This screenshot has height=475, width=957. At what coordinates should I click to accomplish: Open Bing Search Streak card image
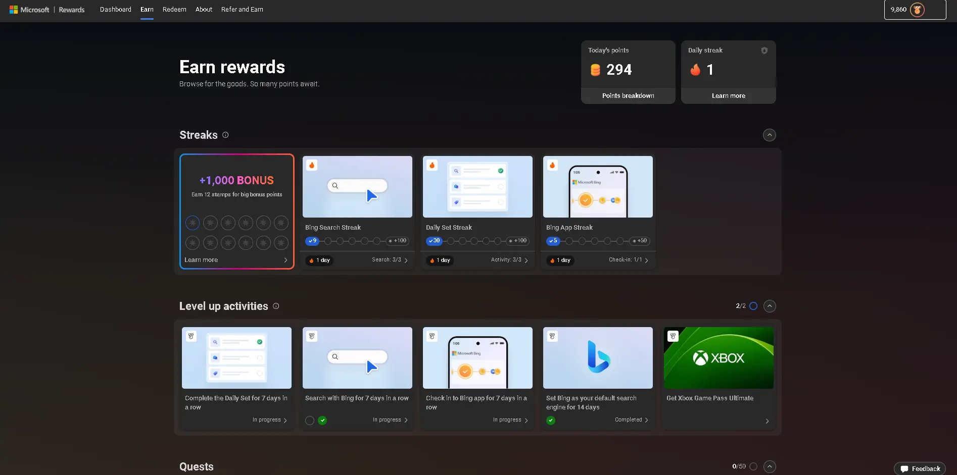[x=357, y=187]
